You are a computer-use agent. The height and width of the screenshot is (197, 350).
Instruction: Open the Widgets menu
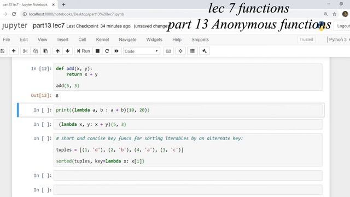coord(154,39)
